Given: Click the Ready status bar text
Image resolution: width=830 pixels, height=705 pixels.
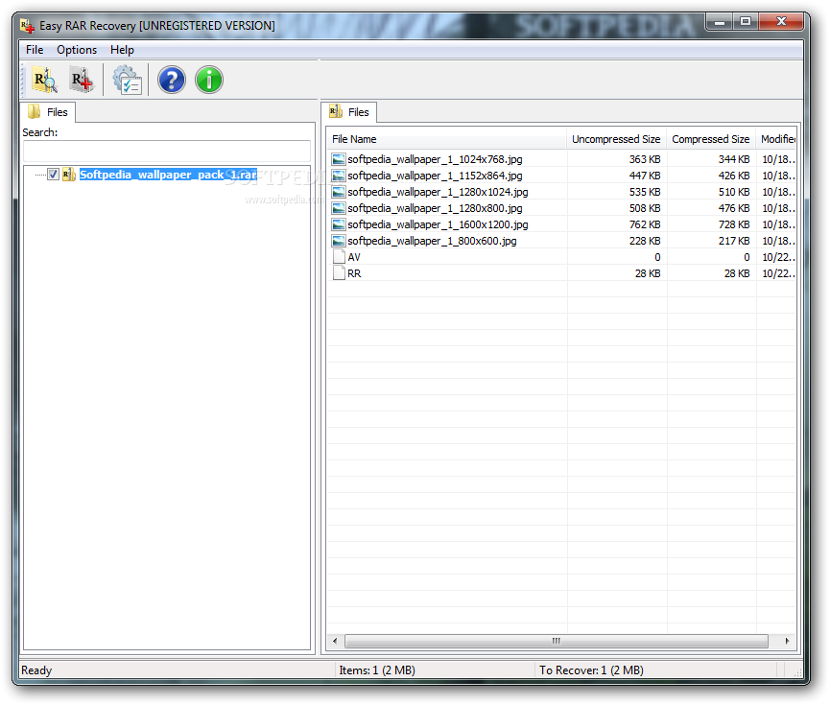Looking at the screenshot, I should click(x=36, y=670).
